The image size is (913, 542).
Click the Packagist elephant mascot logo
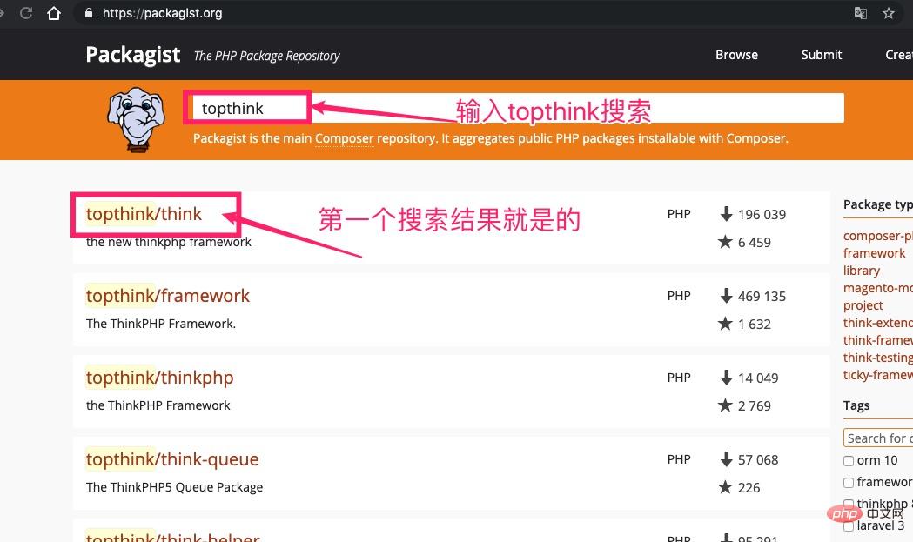tap(136, 120)
